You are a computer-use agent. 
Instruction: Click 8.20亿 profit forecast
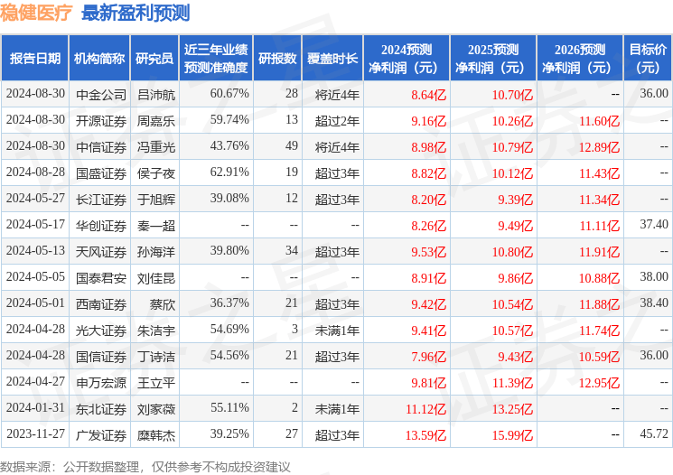428,199
